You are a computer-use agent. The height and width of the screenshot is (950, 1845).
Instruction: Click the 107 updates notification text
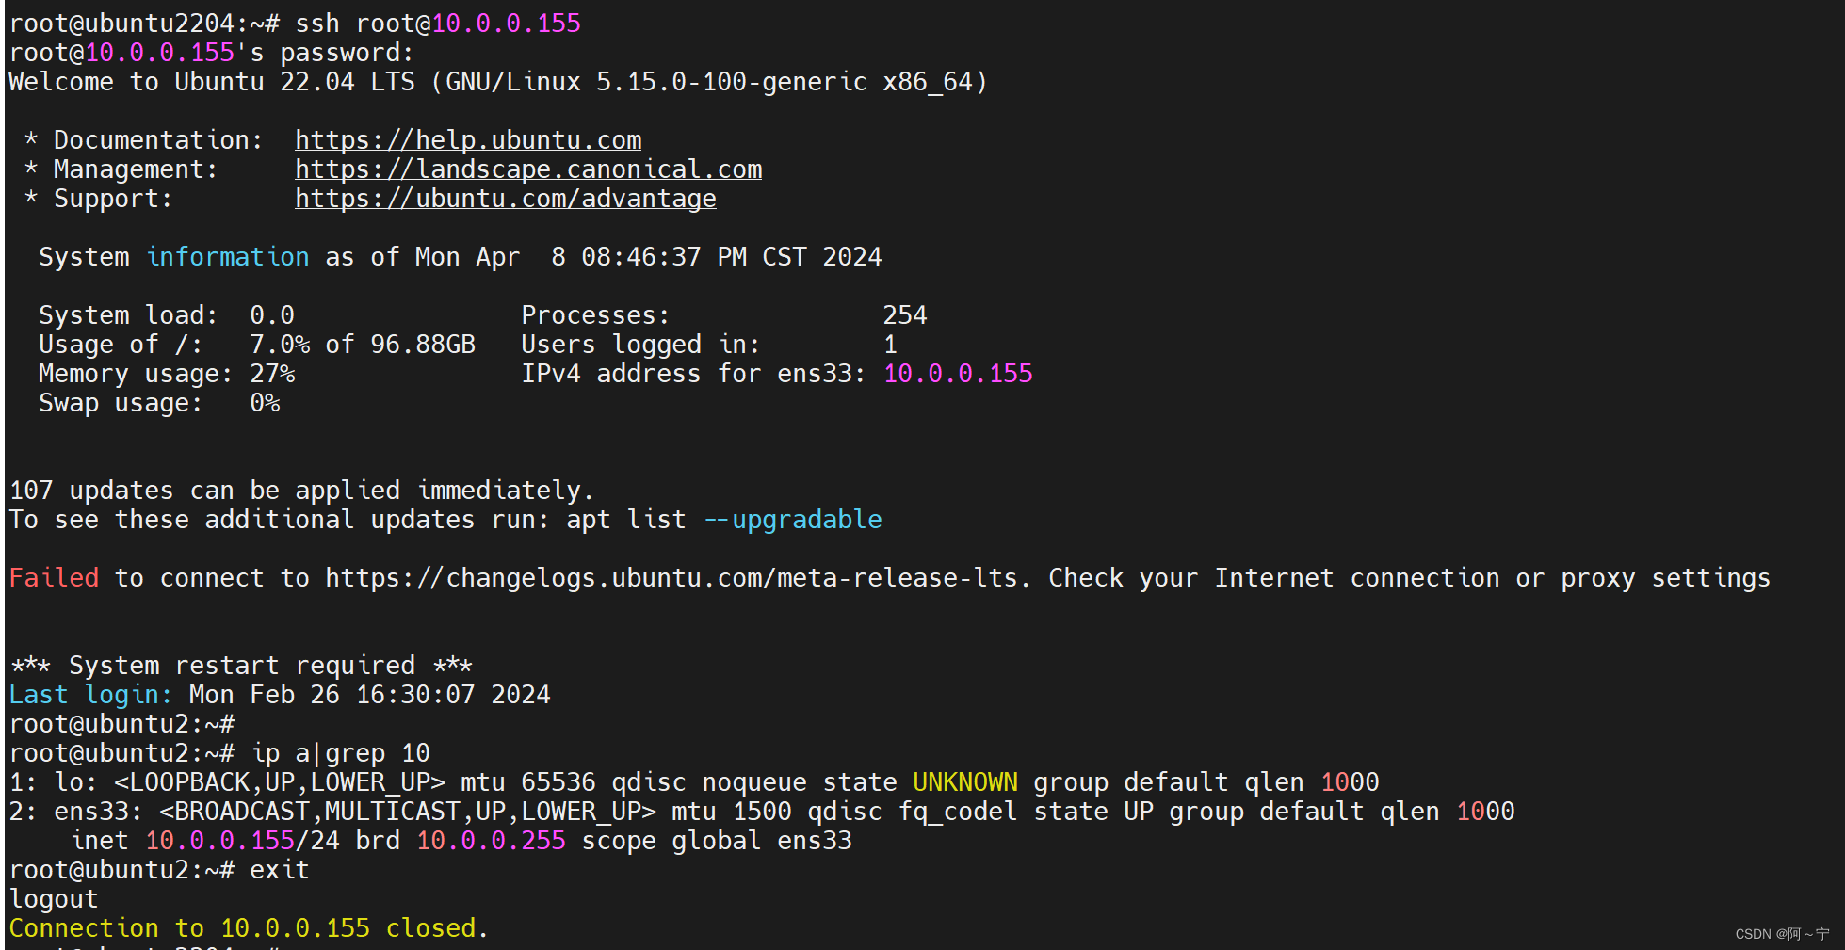pyautogui.click(x=301, y=490)
